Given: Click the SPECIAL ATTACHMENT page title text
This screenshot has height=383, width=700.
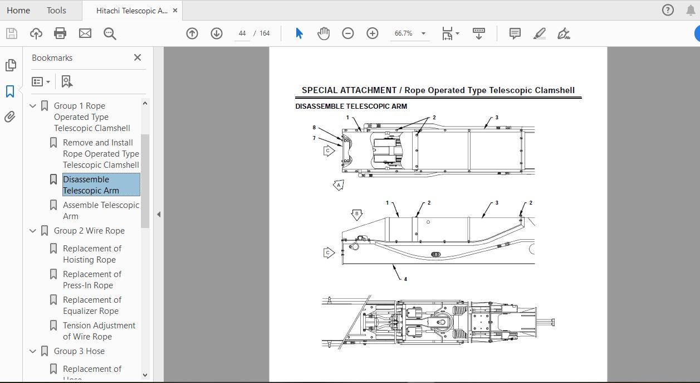Looking at the screenshot, I should (x=438, y=90).
